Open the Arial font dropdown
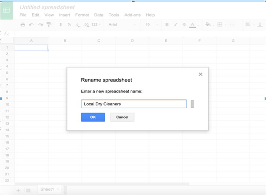 pyautogui.click(x=122, y=25)
